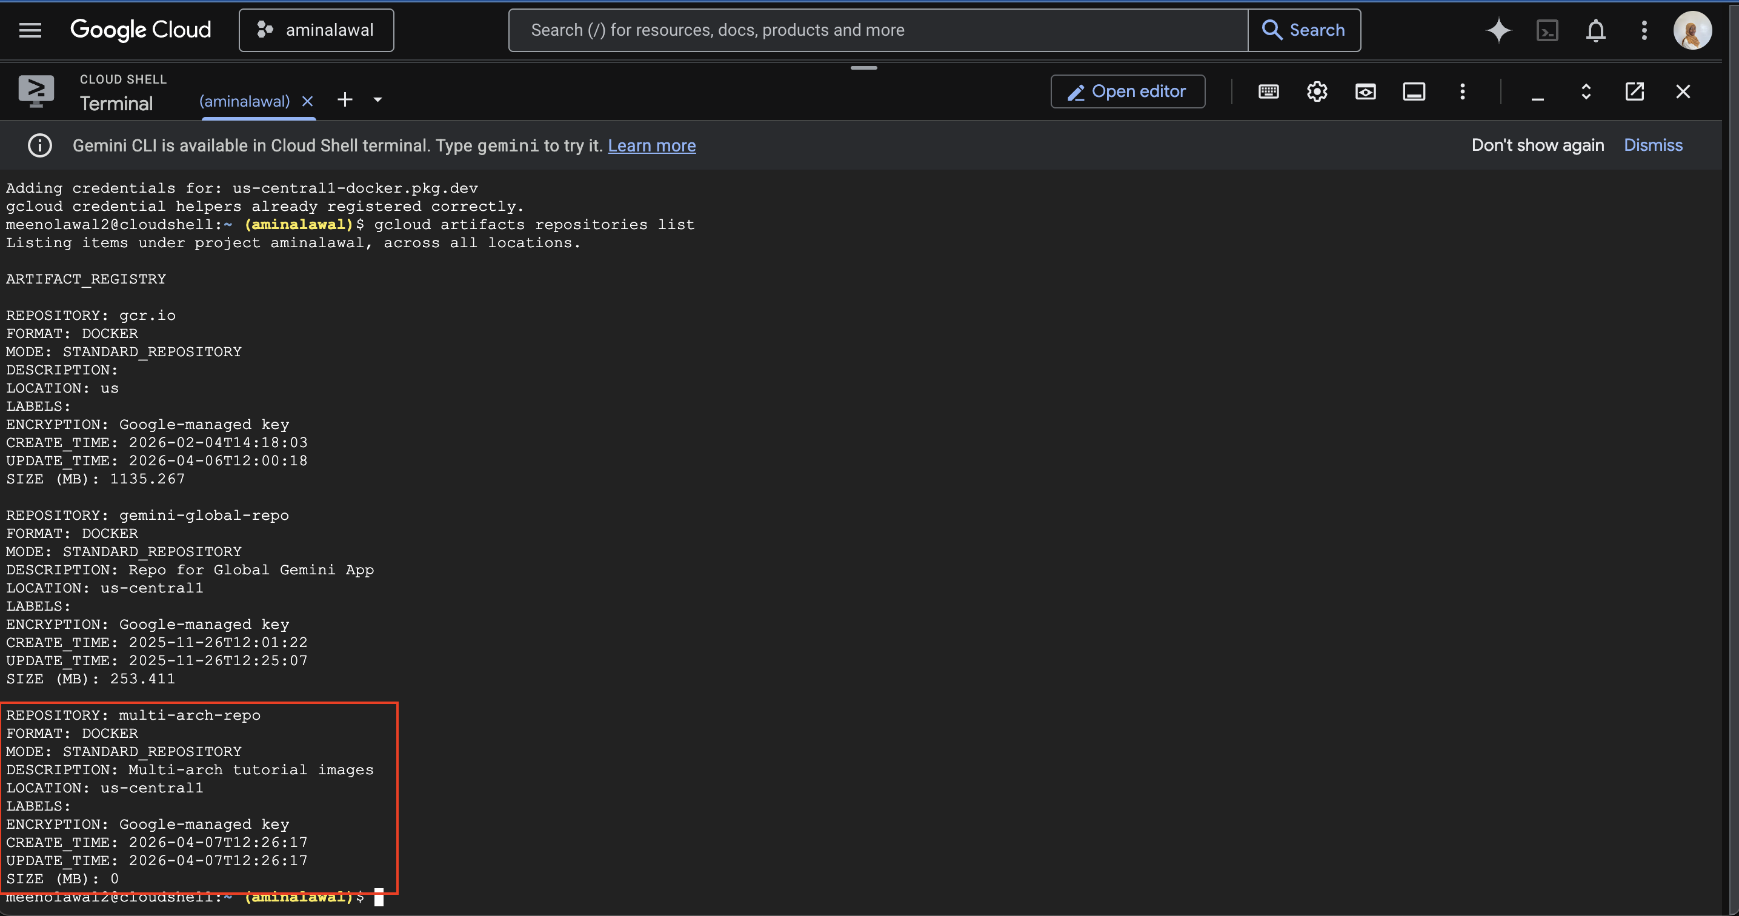The height and width of the screenshot is (916, 1739).
Task: Open the Gemini AI assistant sparkle icon
Action: pyautogui.click(x=1498, y=30)
